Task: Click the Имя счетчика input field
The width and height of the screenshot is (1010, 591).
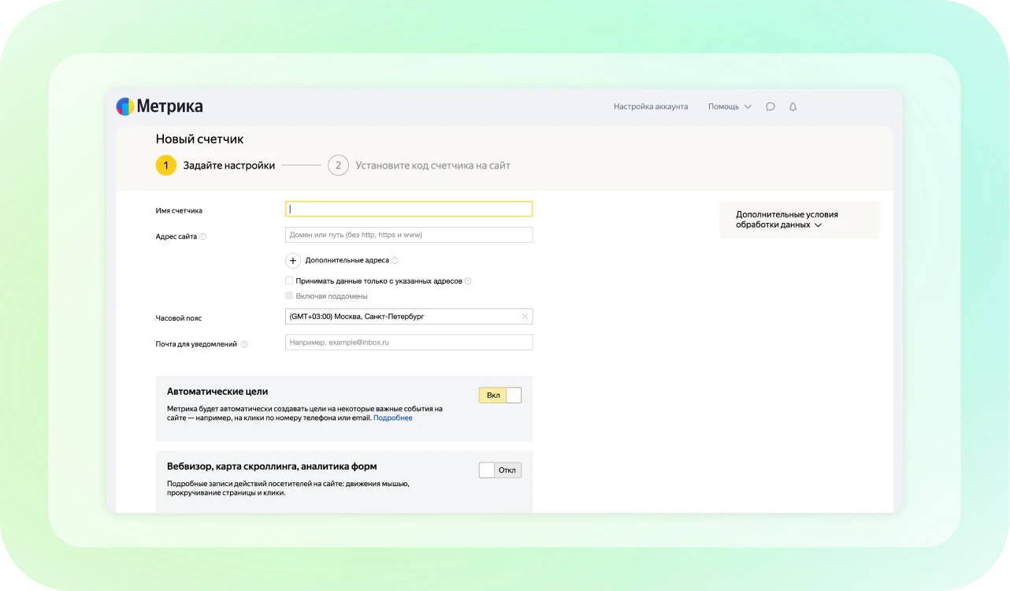Action: coord(408,210)
